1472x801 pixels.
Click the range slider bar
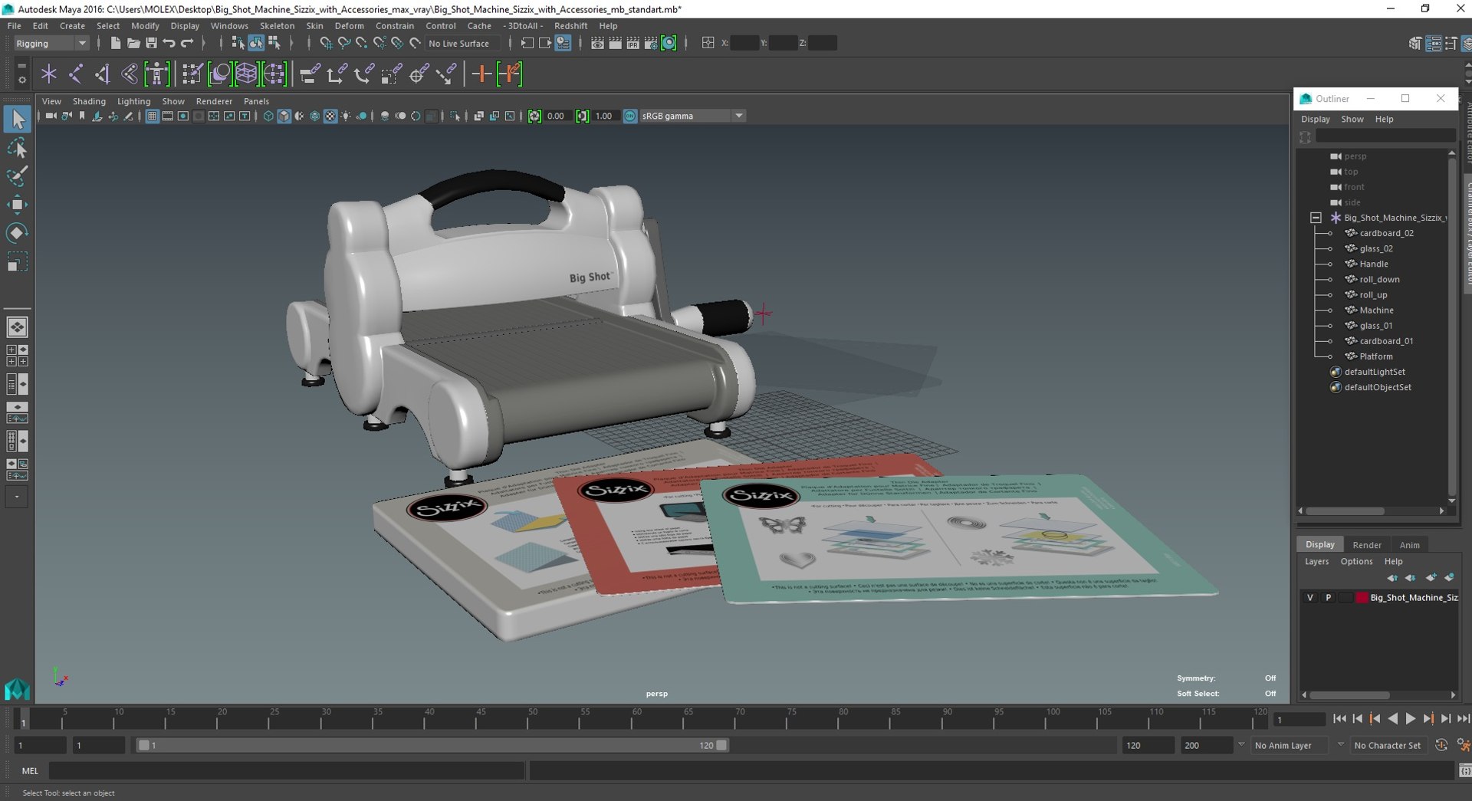(432, 745)
